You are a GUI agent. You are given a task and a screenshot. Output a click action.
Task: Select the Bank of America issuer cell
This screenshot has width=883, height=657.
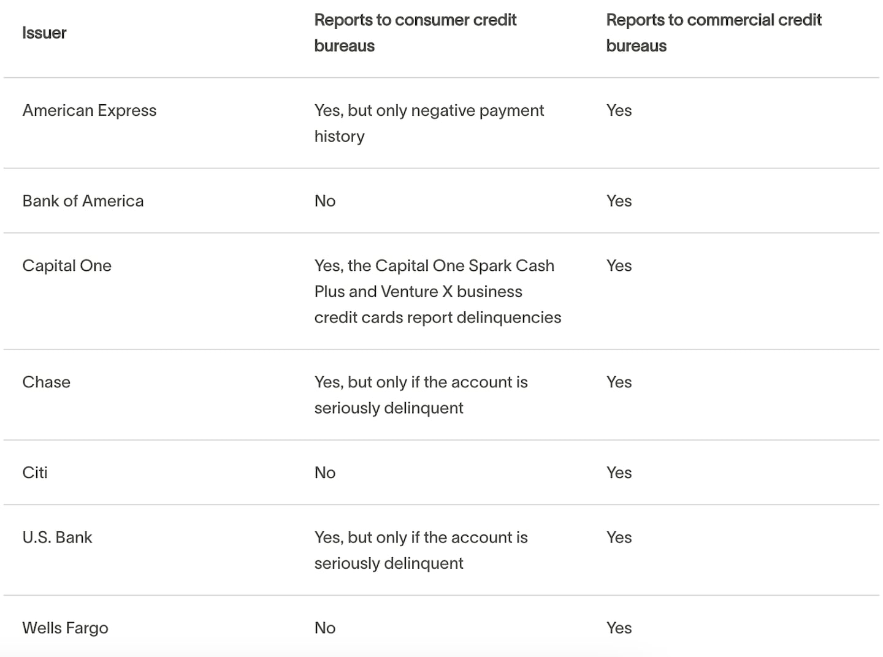coord(83,201)
